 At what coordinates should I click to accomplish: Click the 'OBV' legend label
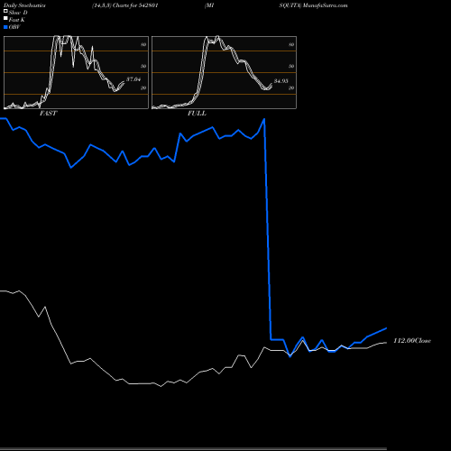tap(14, 27)
